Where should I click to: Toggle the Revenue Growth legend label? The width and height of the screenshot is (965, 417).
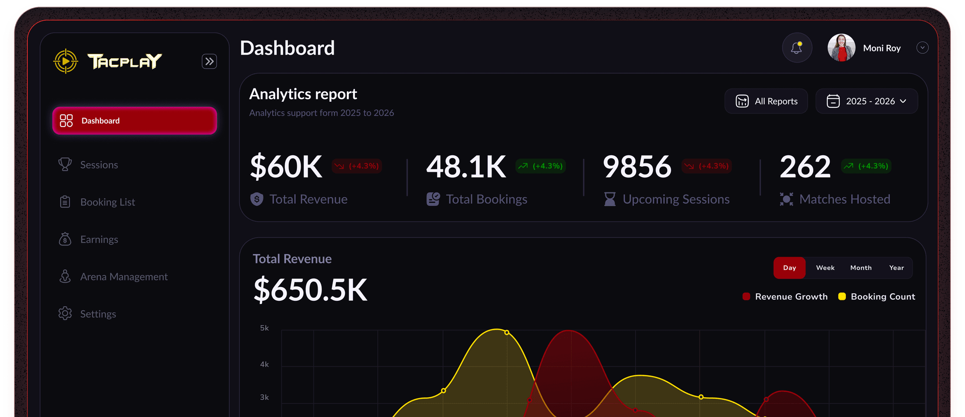pos(791,297)
